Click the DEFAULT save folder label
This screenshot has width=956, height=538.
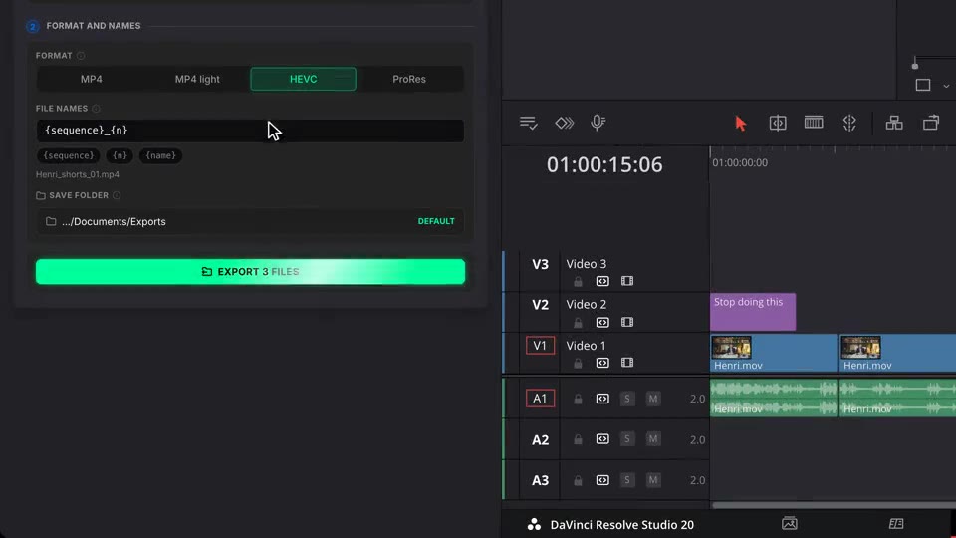coord(436,221)
